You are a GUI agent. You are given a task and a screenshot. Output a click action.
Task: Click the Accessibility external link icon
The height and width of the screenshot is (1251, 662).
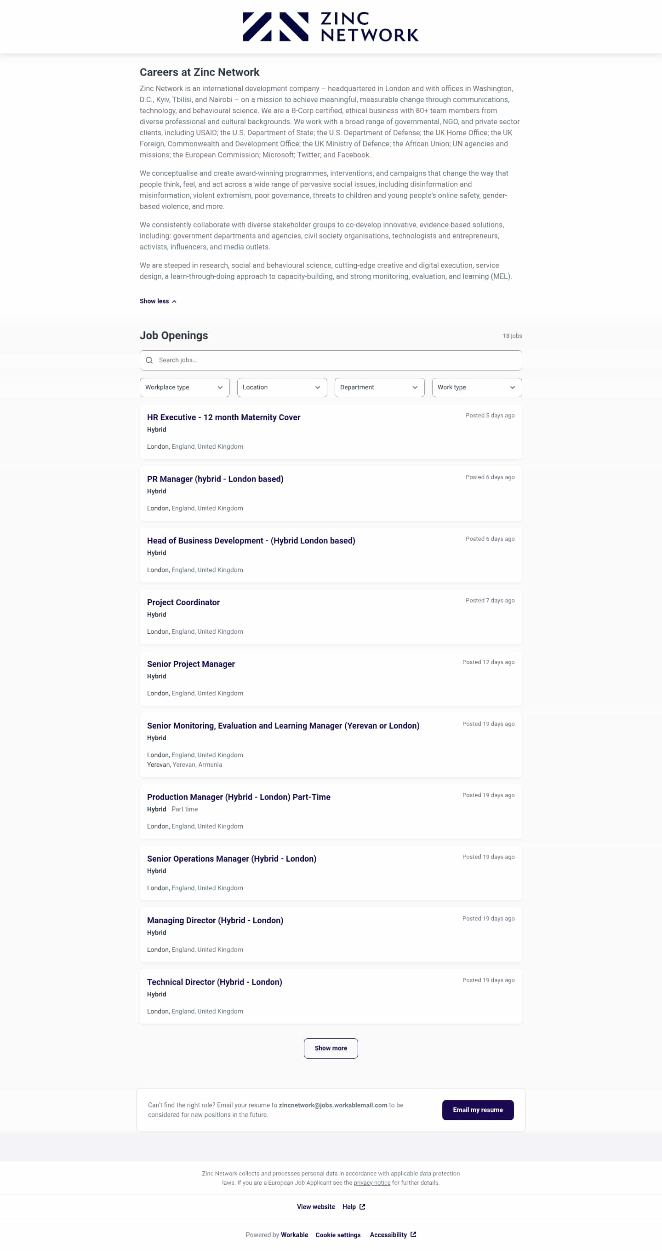coord(413,1234)
